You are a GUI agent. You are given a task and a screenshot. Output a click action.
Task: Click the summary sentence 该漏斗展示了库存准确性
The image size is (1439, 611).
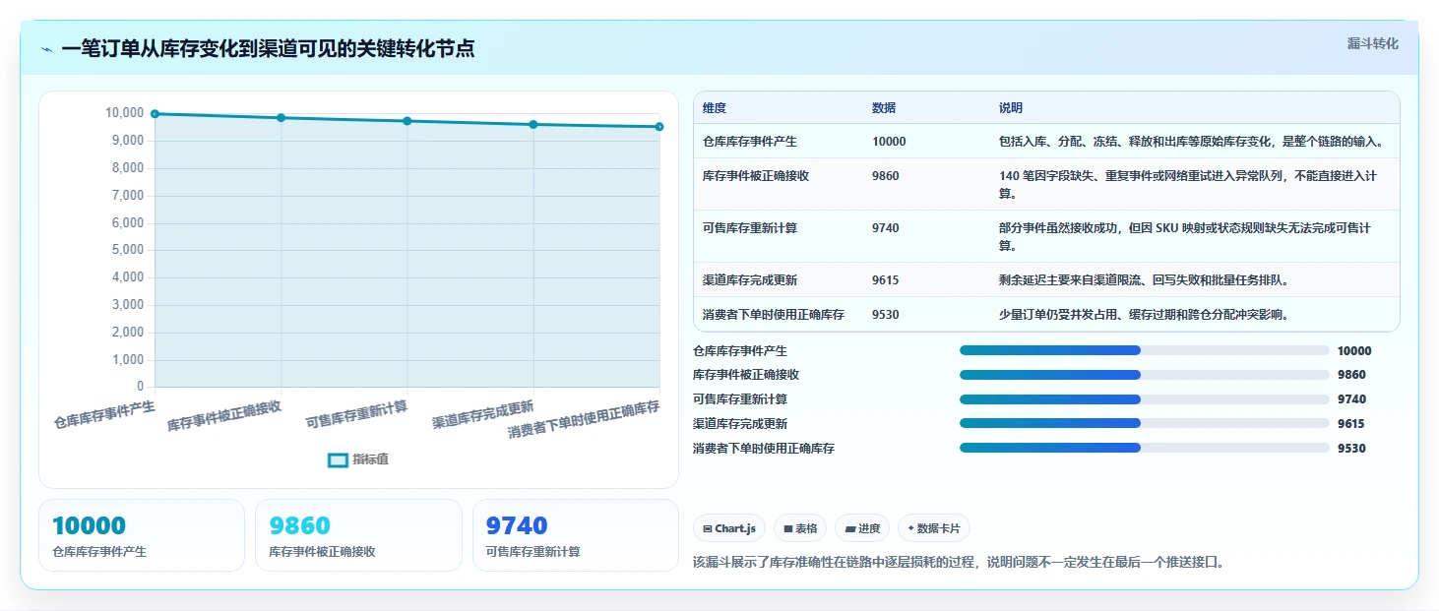click(x=959, y=563)
